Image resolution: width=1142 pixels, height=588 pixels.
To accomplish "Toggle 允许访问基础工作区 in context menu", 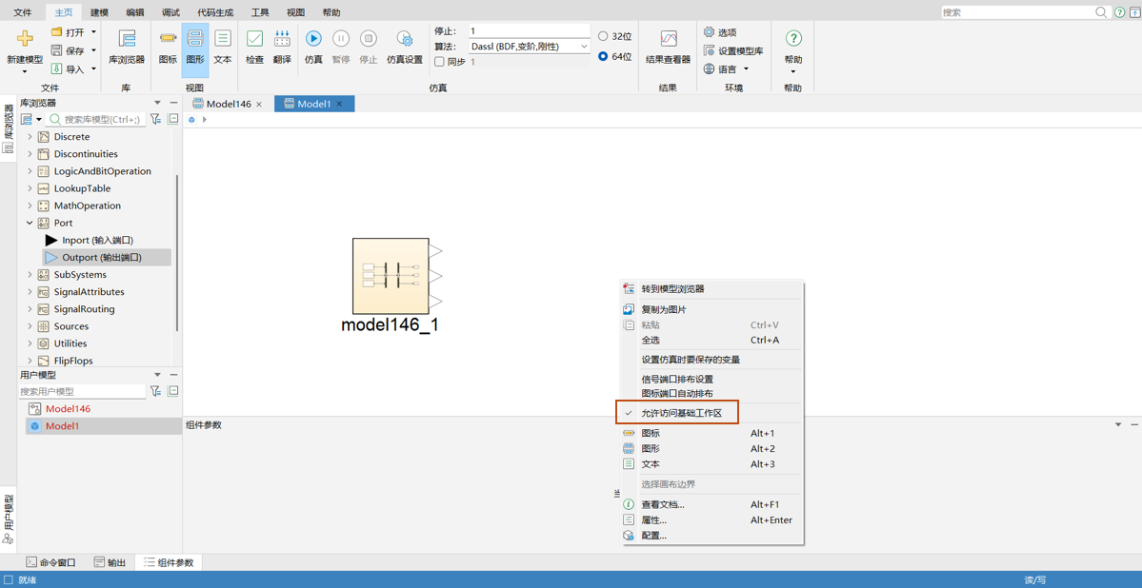I will click(x=681, y=413).
